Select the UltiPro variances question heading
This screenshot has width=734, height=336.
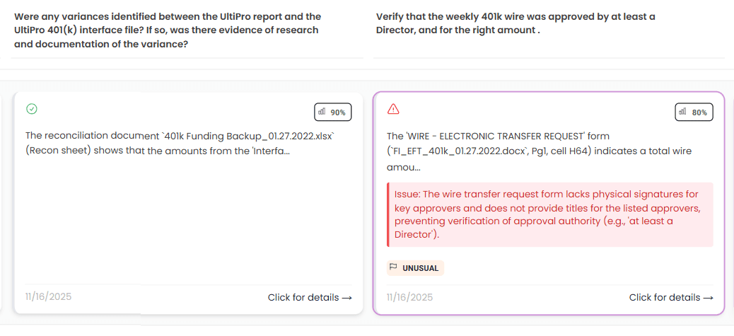point(168,30)
